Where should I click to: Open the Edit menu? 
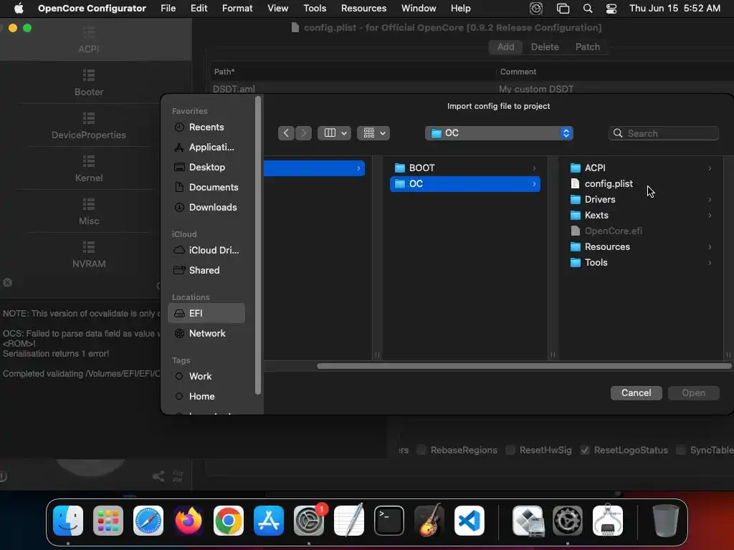(199, 9)
